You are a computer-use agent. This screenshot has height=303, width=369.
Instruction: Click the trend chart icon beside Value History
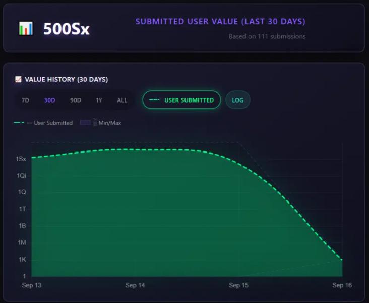tap(18, 79)
